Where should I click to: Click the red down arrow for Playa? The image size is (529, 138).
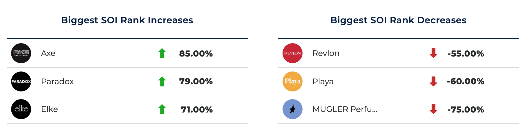pos(434,81)
